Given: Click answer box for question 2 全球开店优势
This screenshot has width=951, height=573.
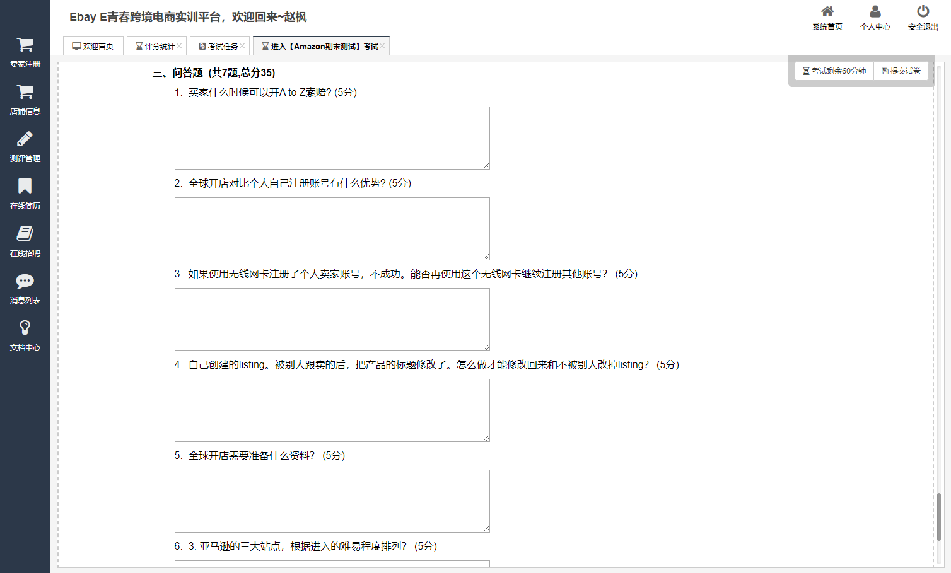Looking at the screenshot, I should click(332, 229).
